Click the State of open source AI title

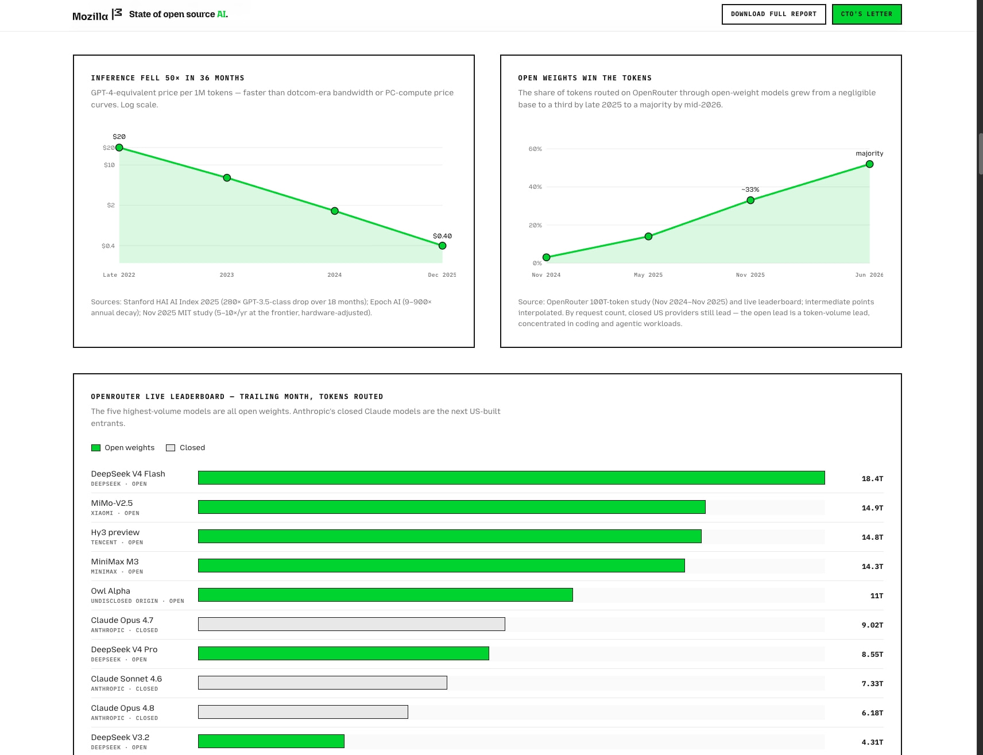179,14
